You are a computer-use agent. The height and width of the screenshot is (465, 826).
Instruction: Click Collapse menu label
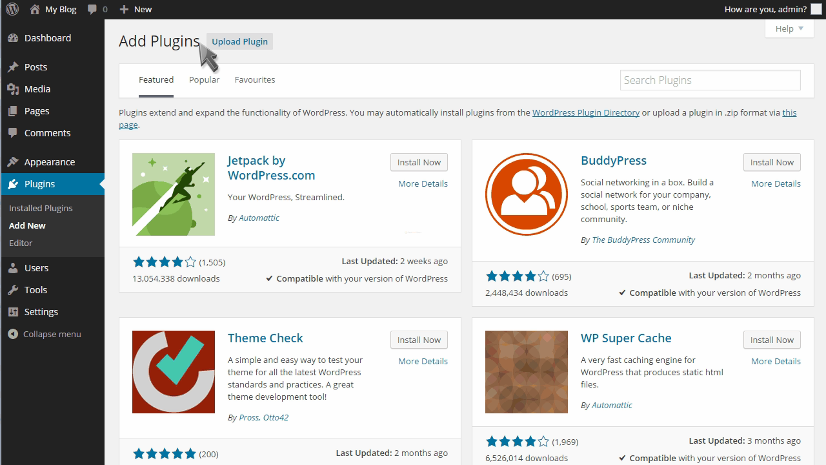[x=52, y=334]
